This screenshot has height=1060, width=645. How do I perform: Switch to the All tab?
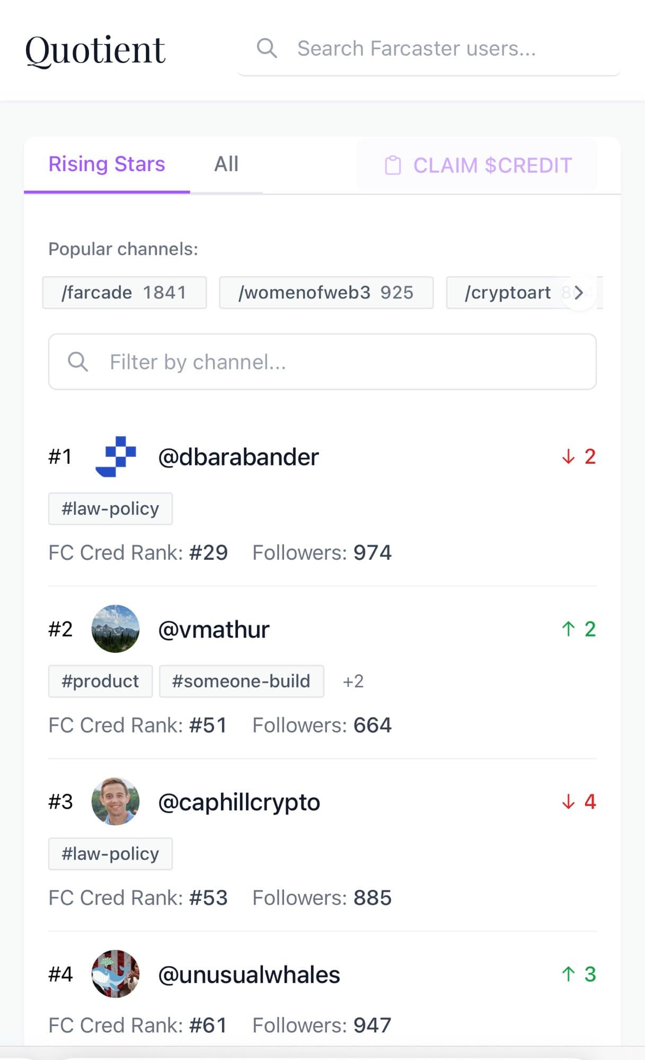(226, 164)
